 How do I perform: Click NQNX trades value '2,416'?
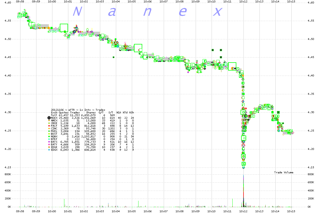tap(75, 136)
